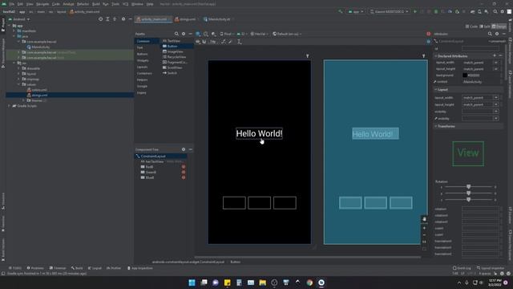513x289 pixels.
Task: Adjust the third Rotation slider
Action: pos(468,200)
